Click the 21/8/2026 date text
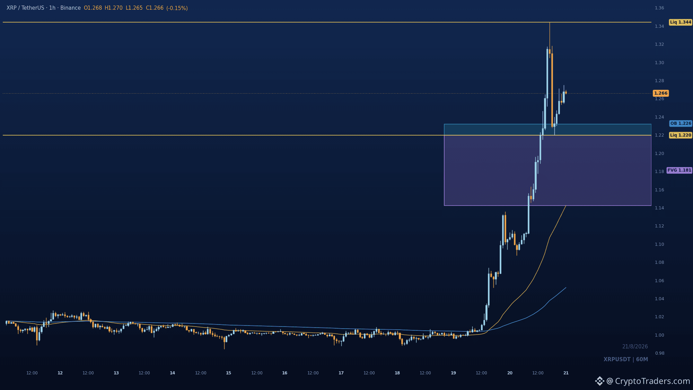 (635, 347)
